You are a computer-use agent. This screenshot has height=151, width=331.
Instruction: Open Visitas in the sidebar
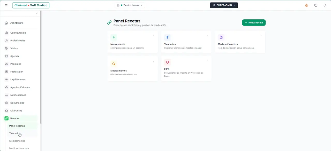(14, 48)
